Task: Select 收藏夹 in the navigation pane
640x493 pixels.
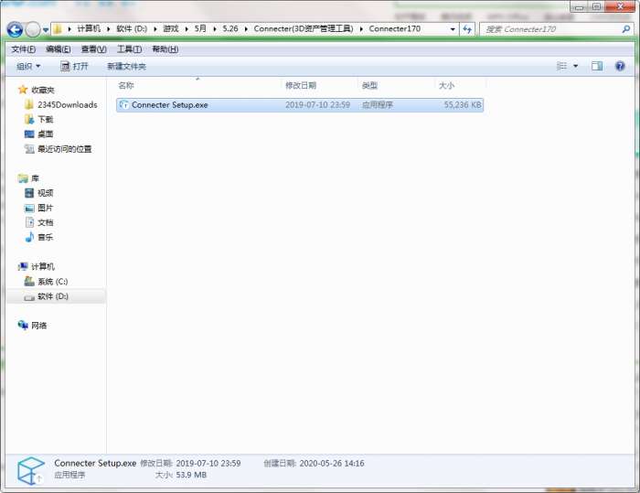Action: point(42,90)
